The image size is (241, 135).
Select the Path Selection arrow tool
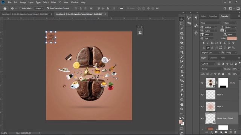pyautogui.click(x=182, y=95)
